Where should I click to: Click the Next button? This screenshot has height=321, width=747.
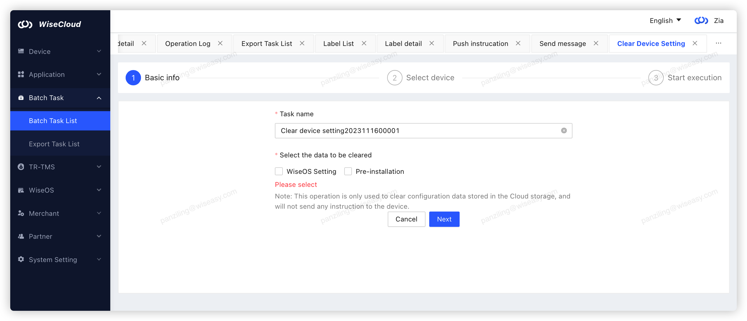(x=444, y=219)
